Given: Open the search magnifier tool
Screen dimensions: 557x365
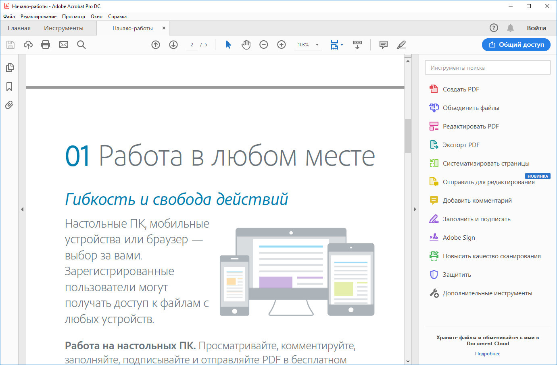Looking at the screenshot, I should point(81,45).
